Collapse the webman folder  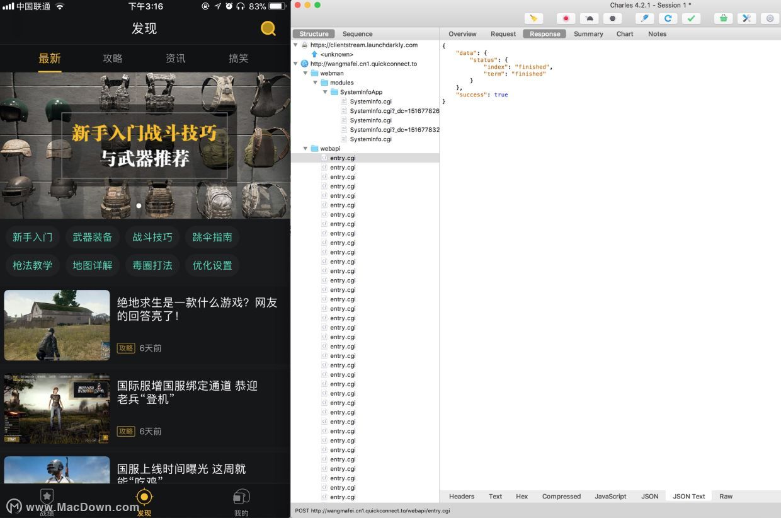(x=305, y=73)
